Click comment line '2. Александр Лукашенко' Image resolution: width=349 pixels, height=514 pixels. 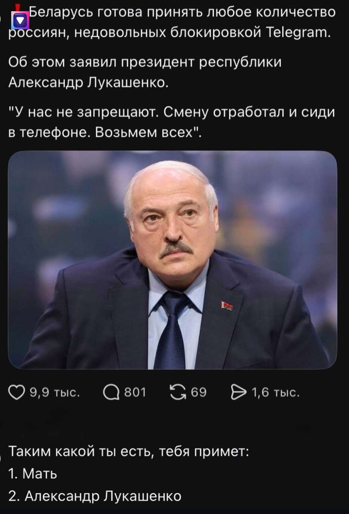(95, 496)
